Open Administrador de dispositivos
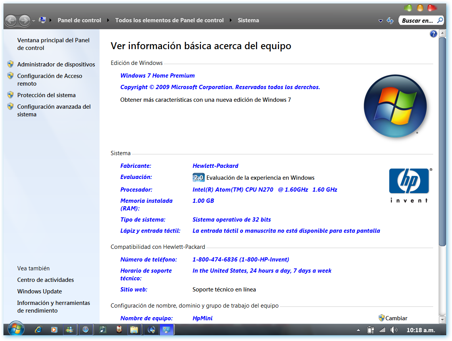The image size is (452, 341). [56, 64]
